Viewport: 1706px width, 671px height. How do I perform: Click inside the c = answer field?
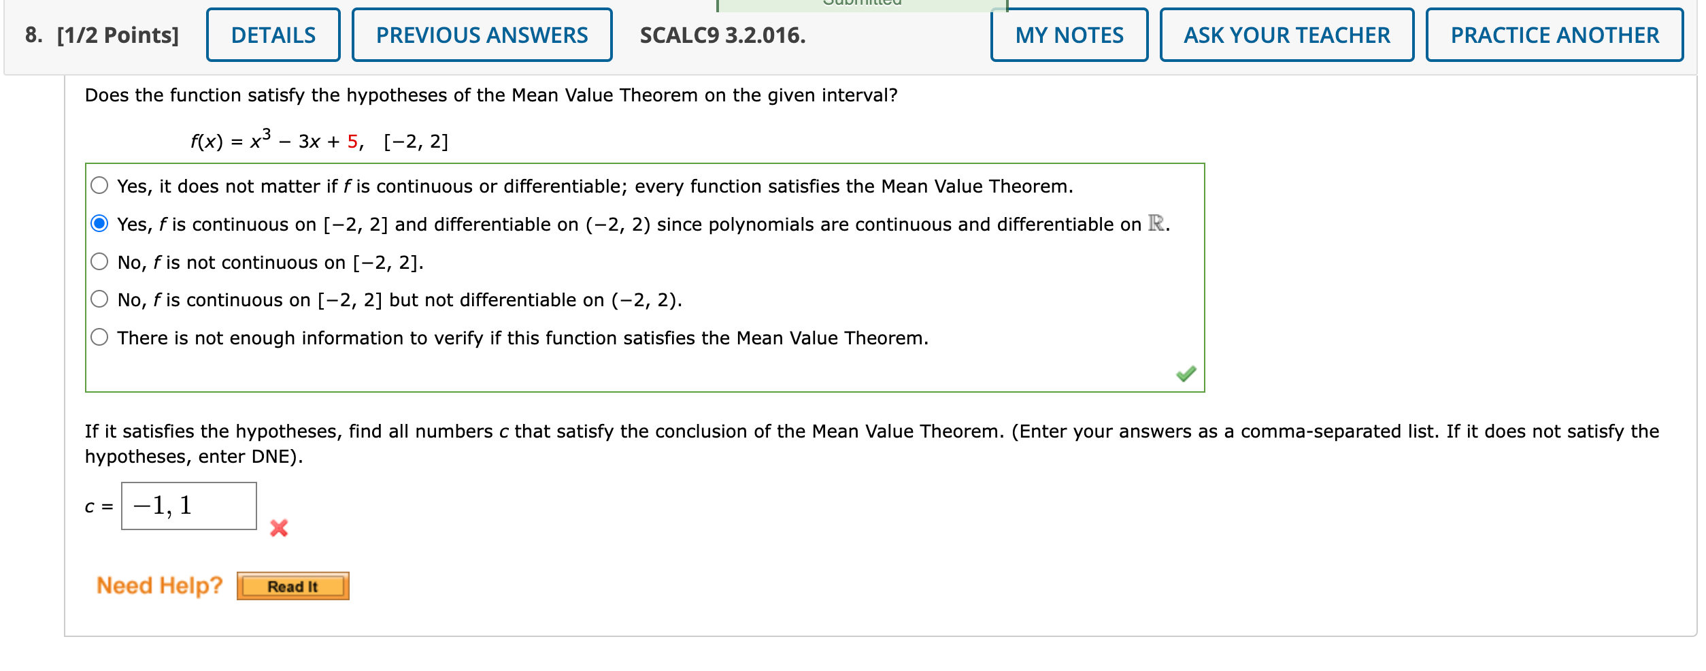(x=188, y=506)
